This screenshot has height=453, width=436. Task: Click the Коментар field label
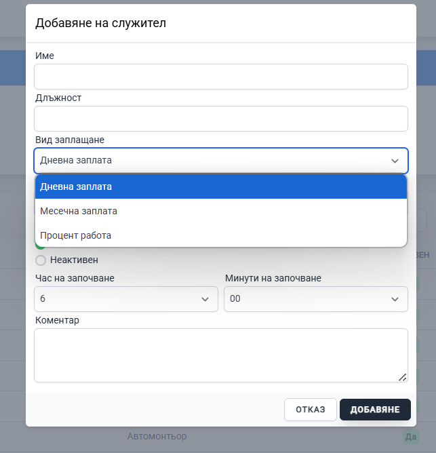click(x=56, y=320)
